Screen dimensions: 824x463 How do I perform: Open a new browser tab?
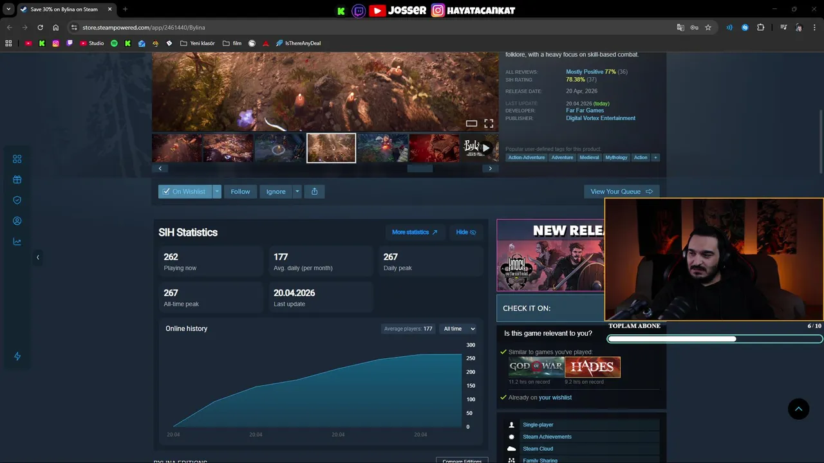coord(125,9)
